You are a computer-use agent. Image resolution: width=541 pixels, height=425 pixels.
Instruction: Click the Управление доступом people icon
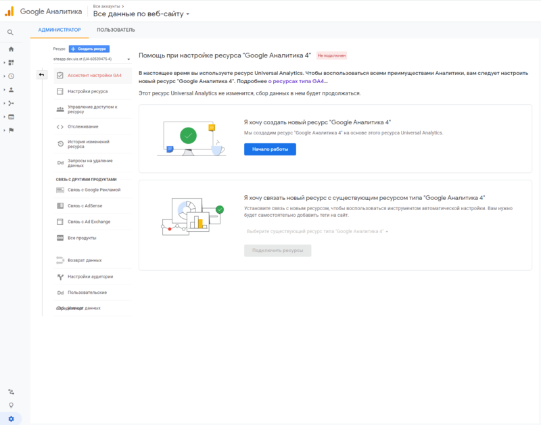point(60,109)
